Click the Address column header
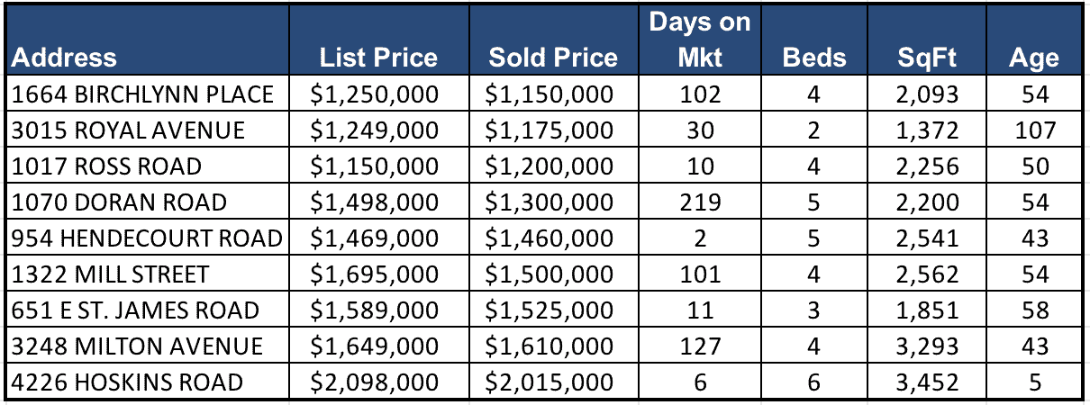This screenshot has width=1090, height=405. click(65, 58)
